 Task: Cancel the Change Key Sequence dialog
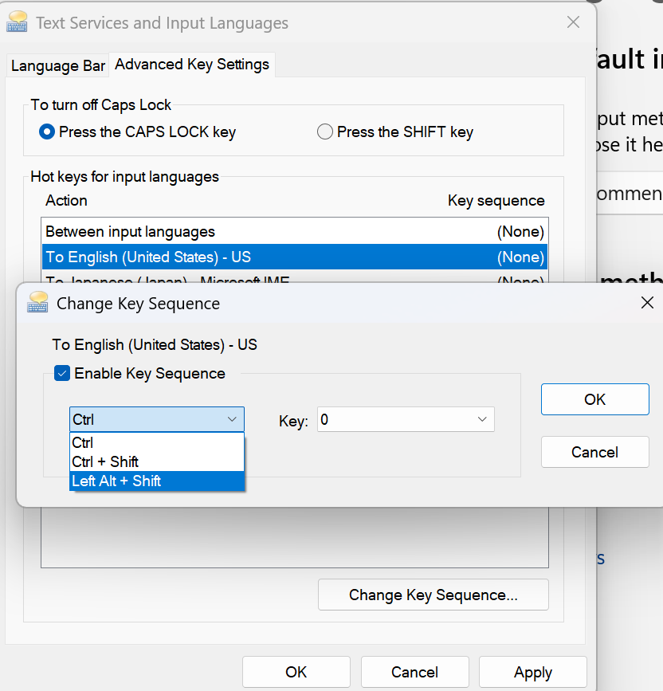tap(594, 452)
